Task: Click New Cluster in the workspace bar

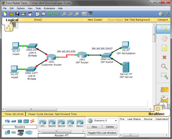Action: [95, 20]
